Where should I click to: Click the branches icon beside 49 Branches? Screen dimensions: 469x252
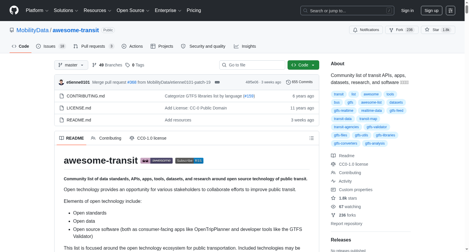tap(94, 65)
